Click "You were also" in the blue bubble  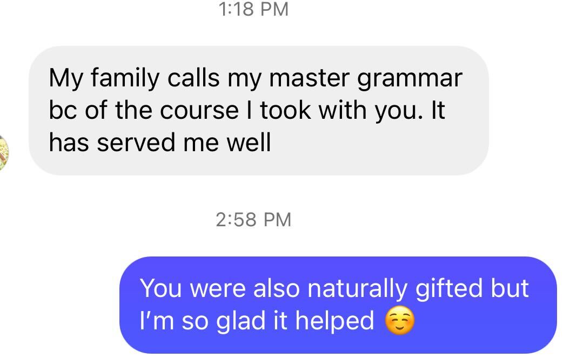pos(219,288)
